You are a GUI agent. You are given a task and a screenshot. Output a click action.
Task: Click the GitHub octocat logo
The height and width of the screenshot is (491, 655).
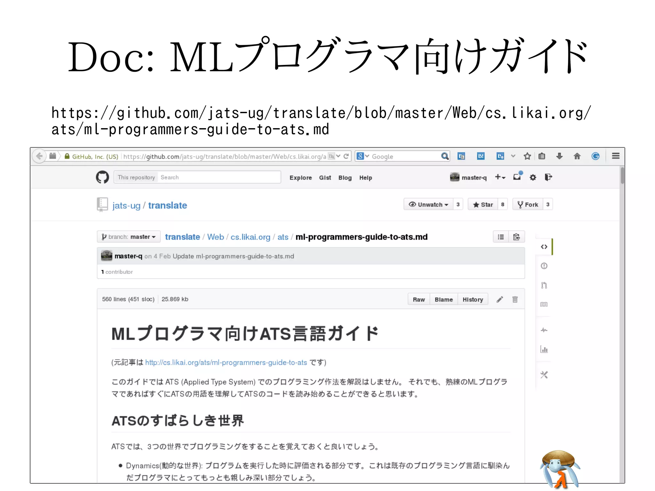pos(102,177)
